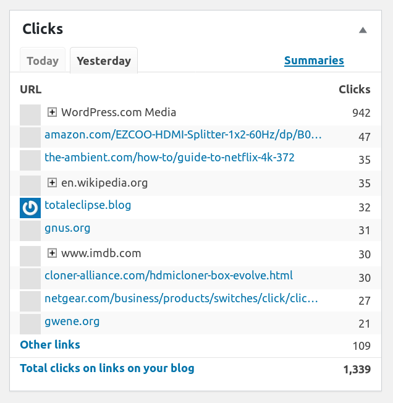Viewport: 393px width, 403px height.
Task: Open the the-ambient.com Netflix 4K guide link
Action: 169,158
